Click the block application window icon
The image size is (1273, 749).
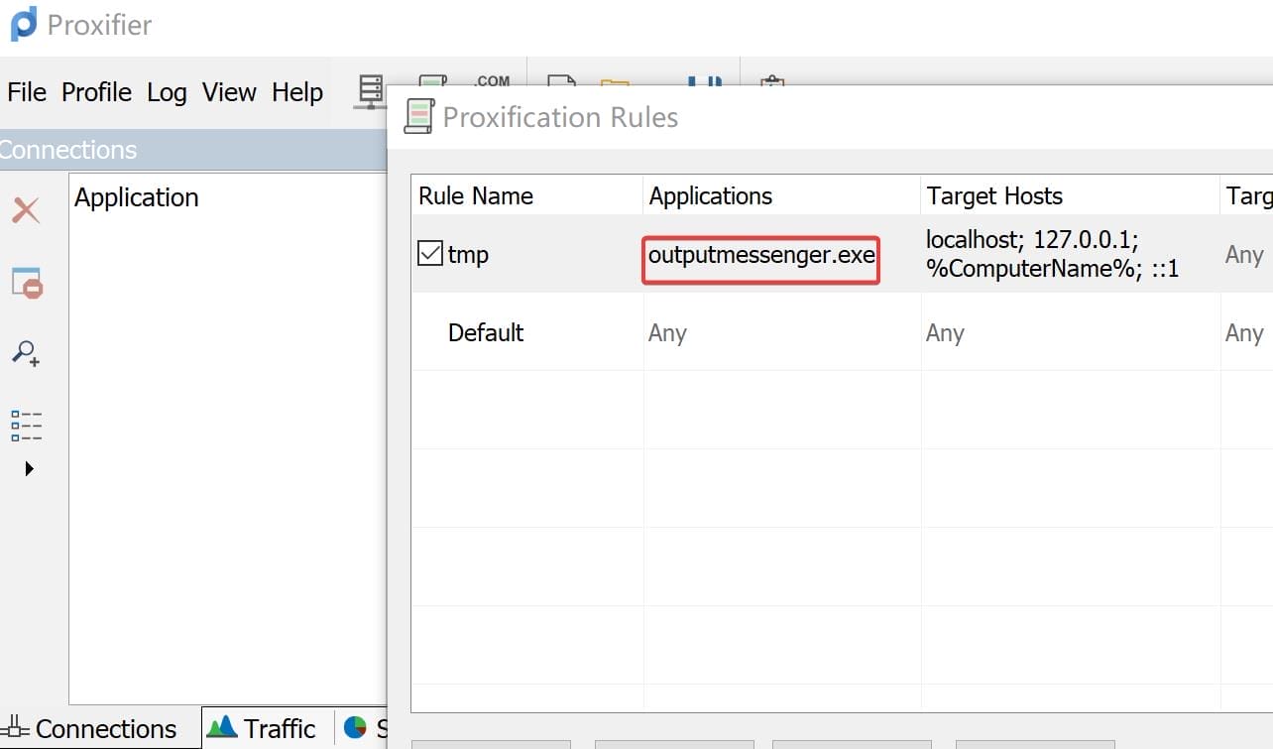[x=27, y=282]
